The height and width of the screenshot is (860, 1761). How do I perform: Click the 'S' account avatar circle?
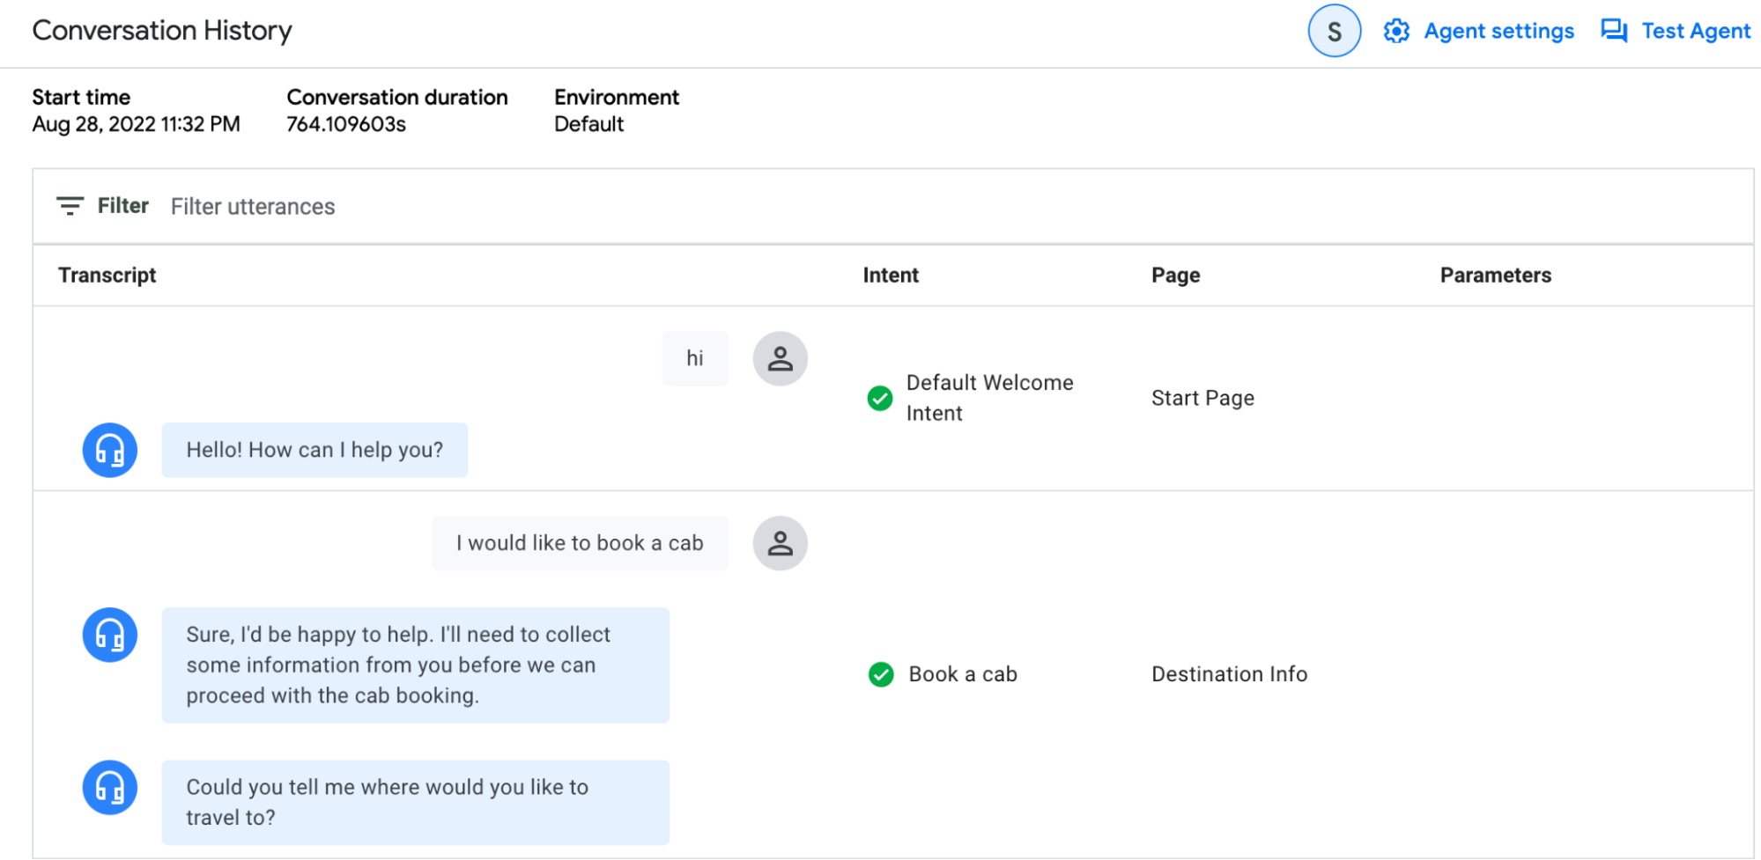(x=1334, y=30)
